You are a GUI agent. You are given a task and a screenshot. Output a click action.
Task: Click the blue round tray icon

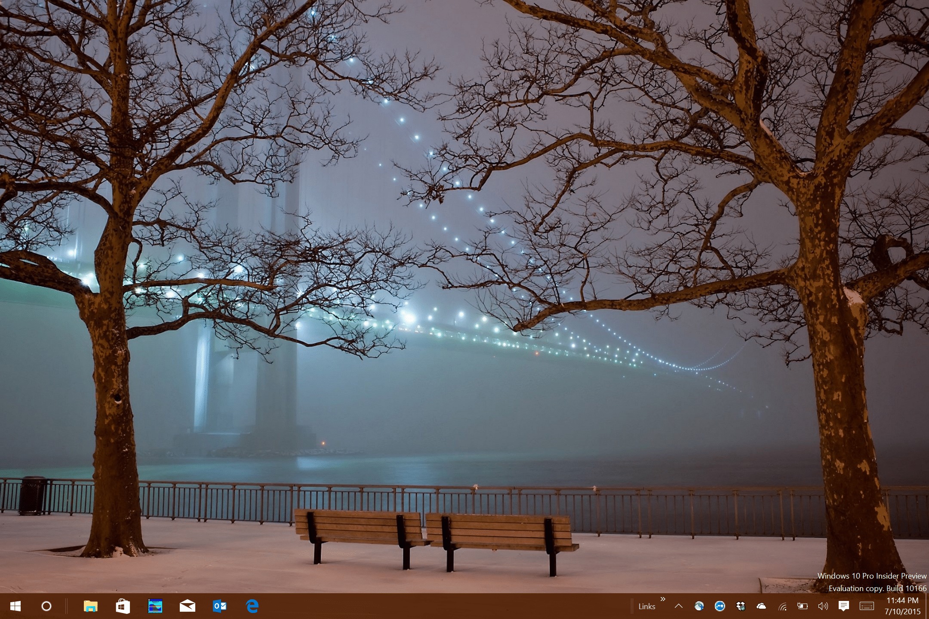(x=720, y=606)
